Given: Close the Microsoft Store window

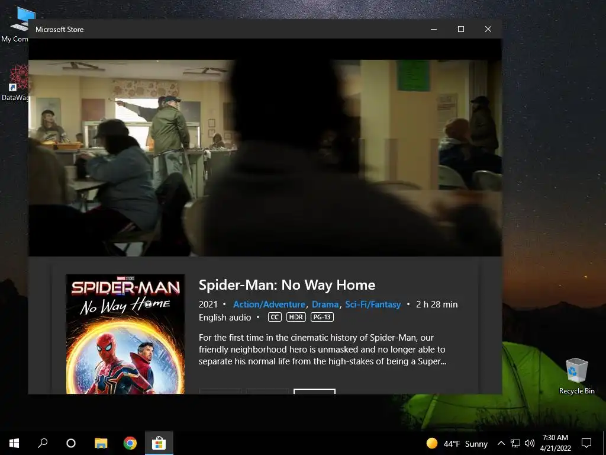Looking at the screenshot, I should pos(488,29).
